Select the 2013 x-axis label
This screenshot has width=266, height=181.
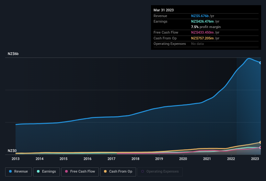point(16,159)
